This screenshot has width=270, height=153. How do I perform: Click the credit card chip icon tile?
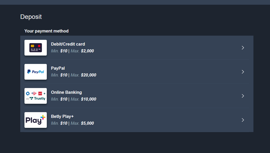[35, 48]
